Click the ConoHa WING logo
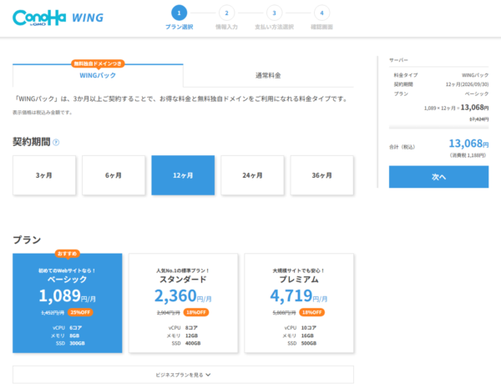The height and width of the screenshot is (389, 501). pyautogui.click(x=58, y=17)
